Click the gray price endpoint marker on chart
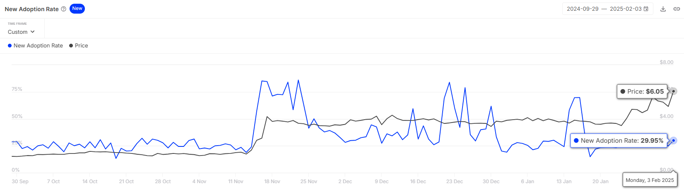Screen dimensions: 684x191 (x=674, y=91)
